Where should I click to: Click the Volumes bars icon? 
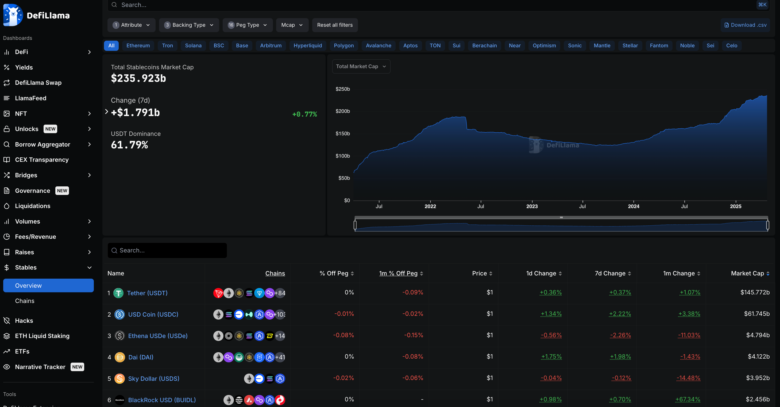pos(7,221)
